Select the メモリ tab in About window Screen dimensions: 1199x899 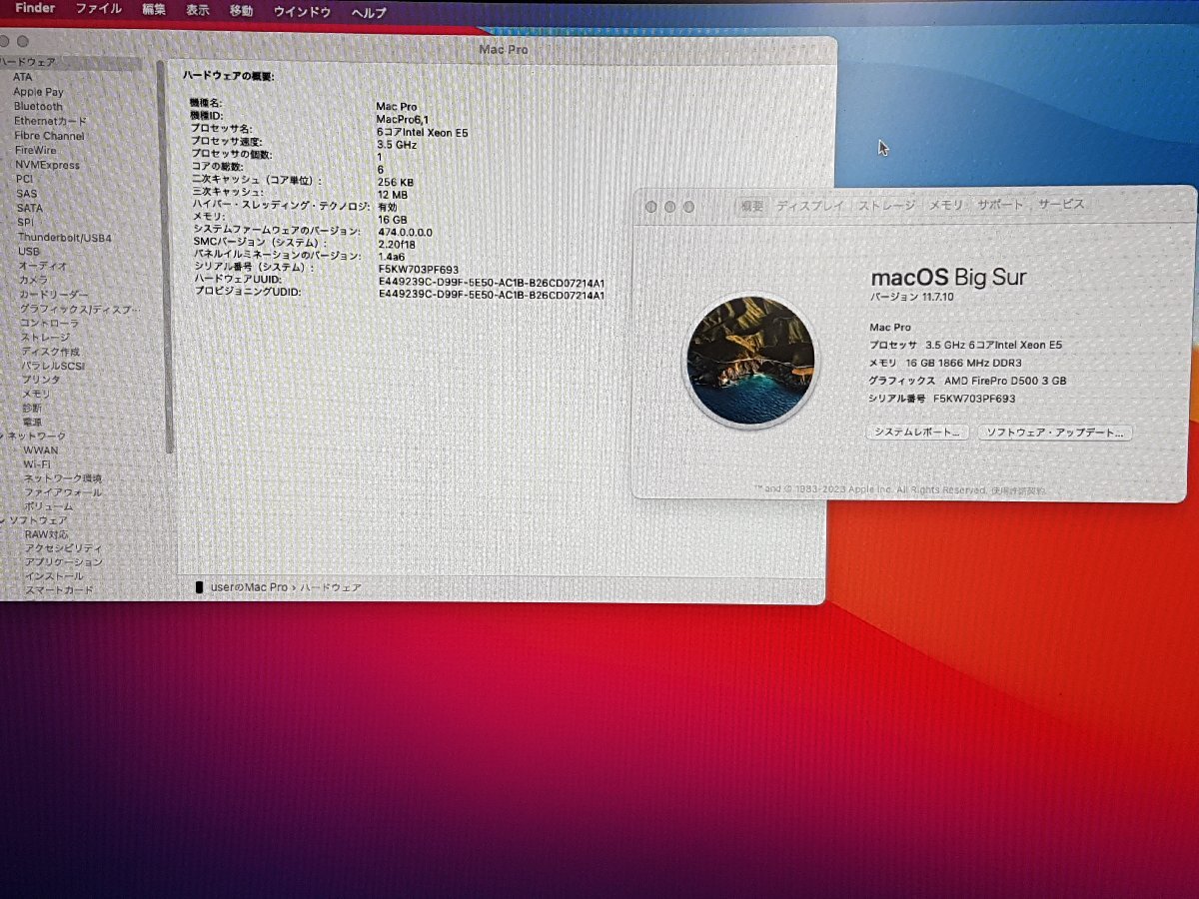946,205
